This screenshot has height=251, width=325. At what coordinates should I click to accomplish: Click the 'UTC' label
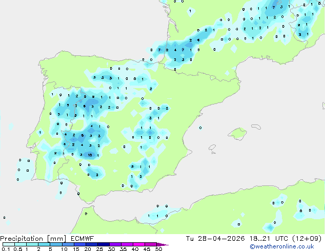point(281,239)
